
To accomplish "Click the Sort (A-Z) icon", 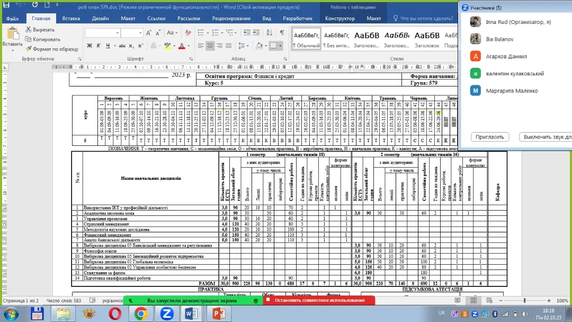I will [270, 33].
